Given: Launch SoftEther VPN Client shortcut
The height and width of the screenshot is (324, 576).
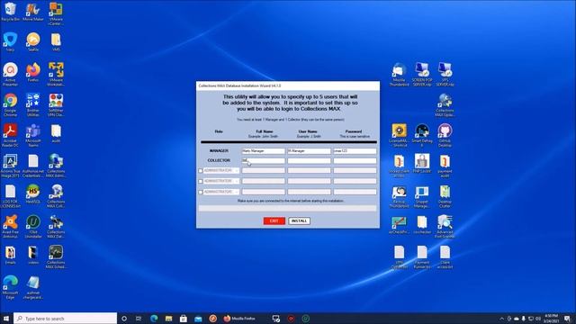Looking at the screenshot, I should click(56, 104).
